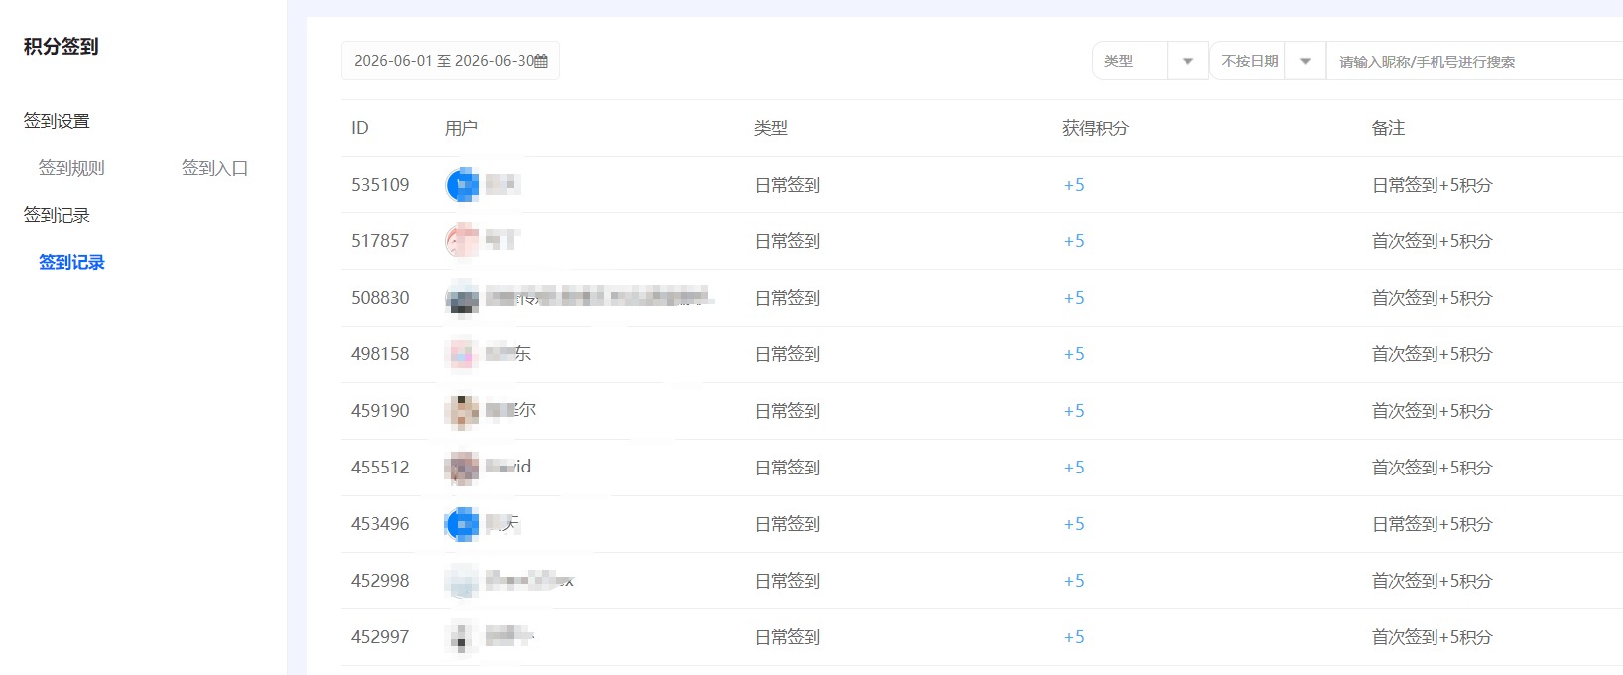Click the 不按日期 dropdown arrow
The image size is (1623, 675).
1306,61
